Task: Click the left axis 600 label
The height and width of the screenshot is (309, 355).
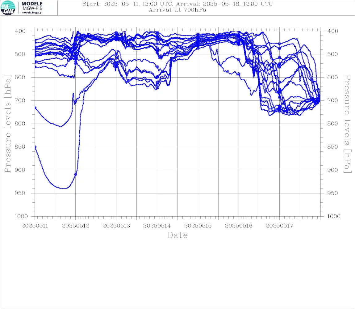Action: click(20, 77)
